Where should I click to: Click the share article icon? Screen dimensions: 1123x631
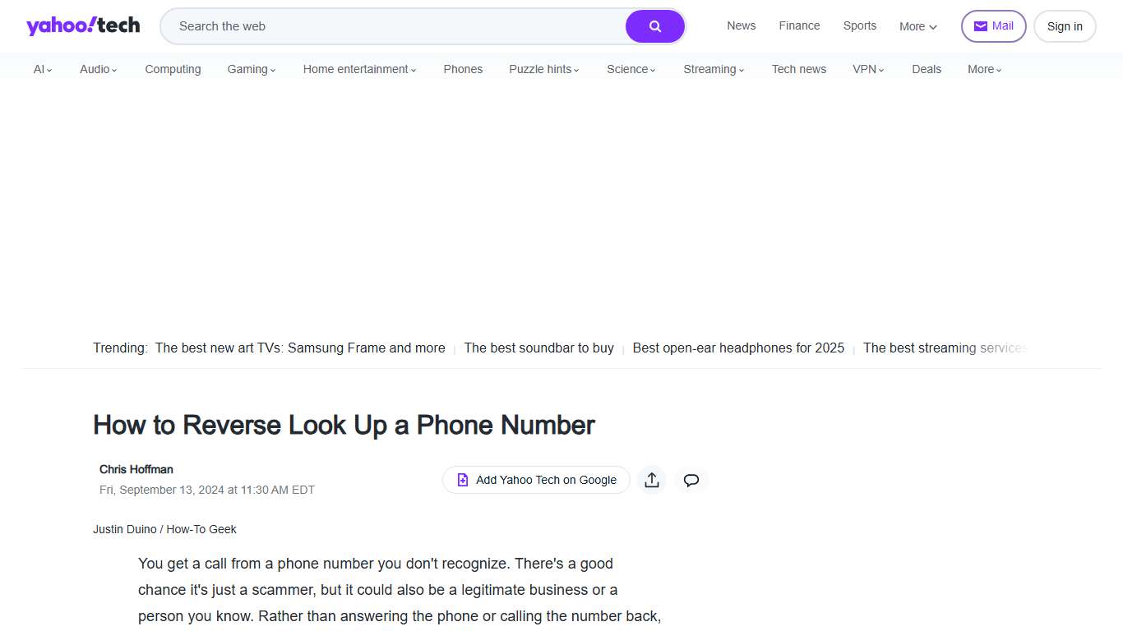point(651,480)
